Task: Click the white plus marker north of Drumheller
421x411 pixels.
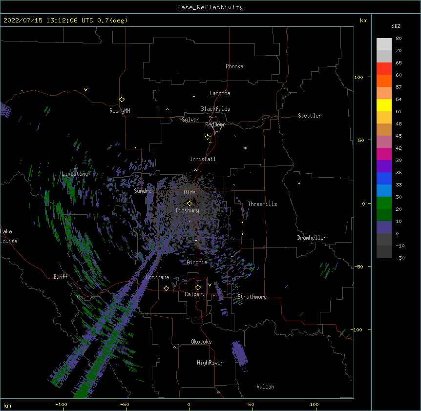Action: 299,183
